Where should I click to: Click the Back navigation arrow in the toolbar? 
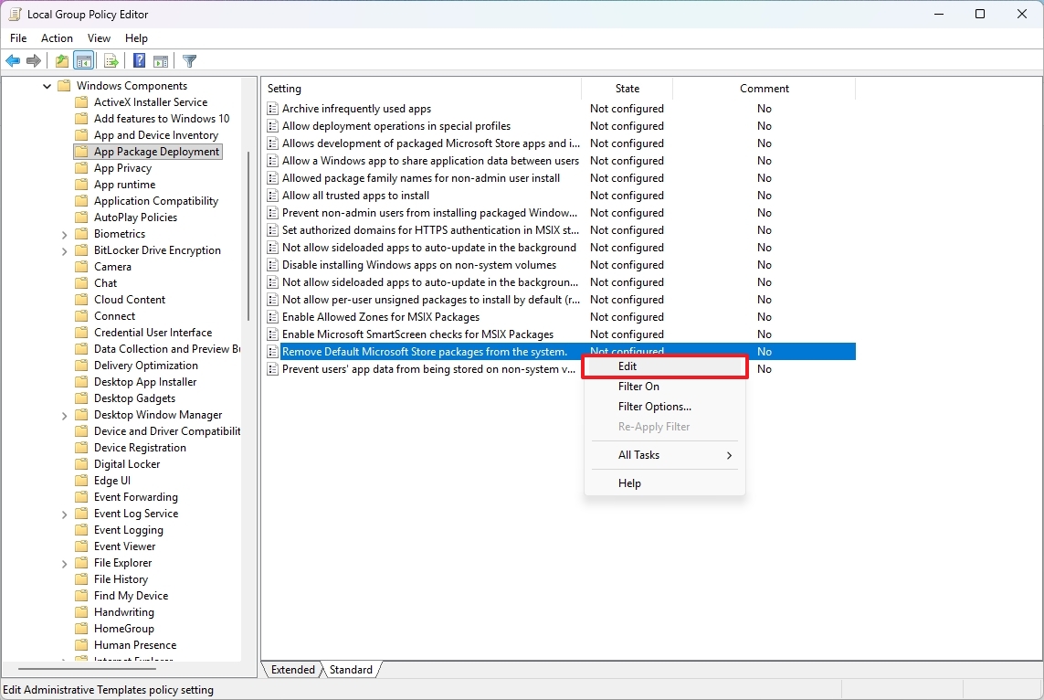pyautogui.click(x=12, y=60)
